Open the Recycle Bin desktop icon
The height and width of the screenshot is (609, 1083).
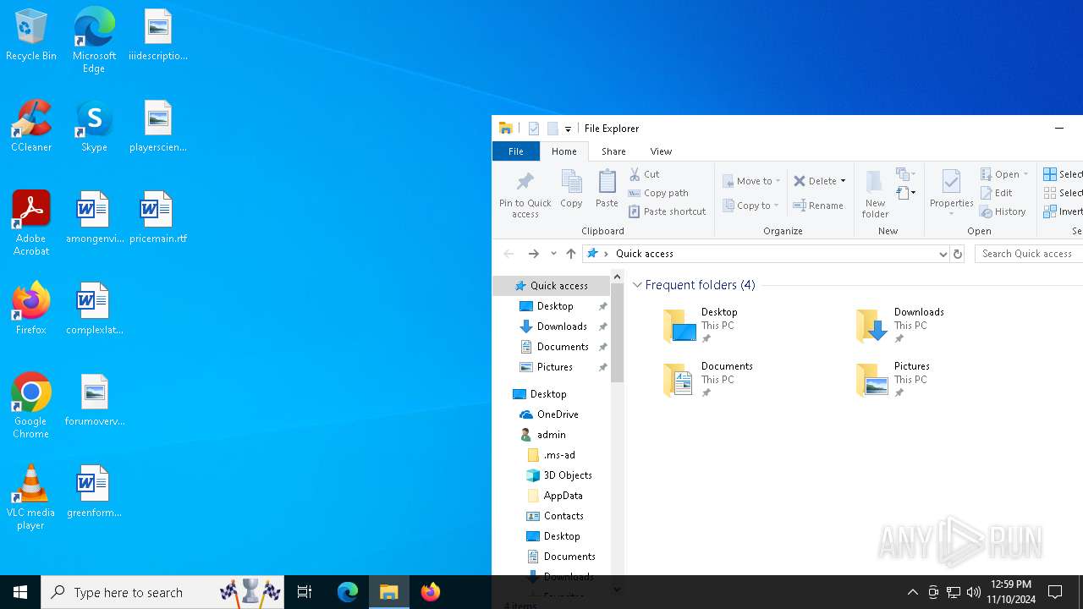[x=31, y=36]
